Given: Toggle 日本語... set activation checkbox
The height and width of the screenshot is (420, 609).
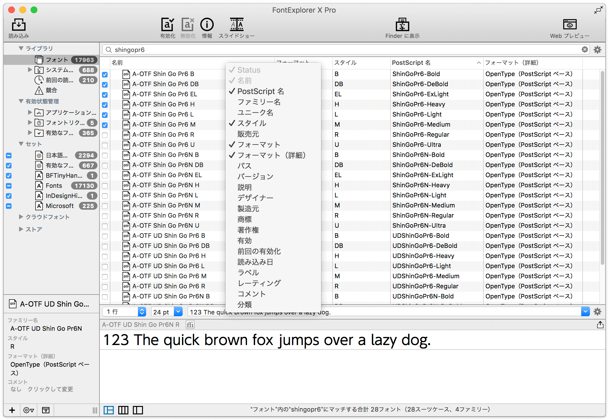Looking at the screenshot, I should (9, 155).
